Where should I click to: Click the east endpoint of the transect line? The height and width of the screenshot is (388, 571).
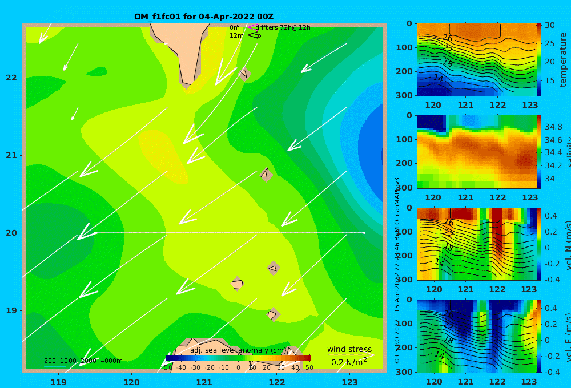pyautogui.click(x=364, y=233)
